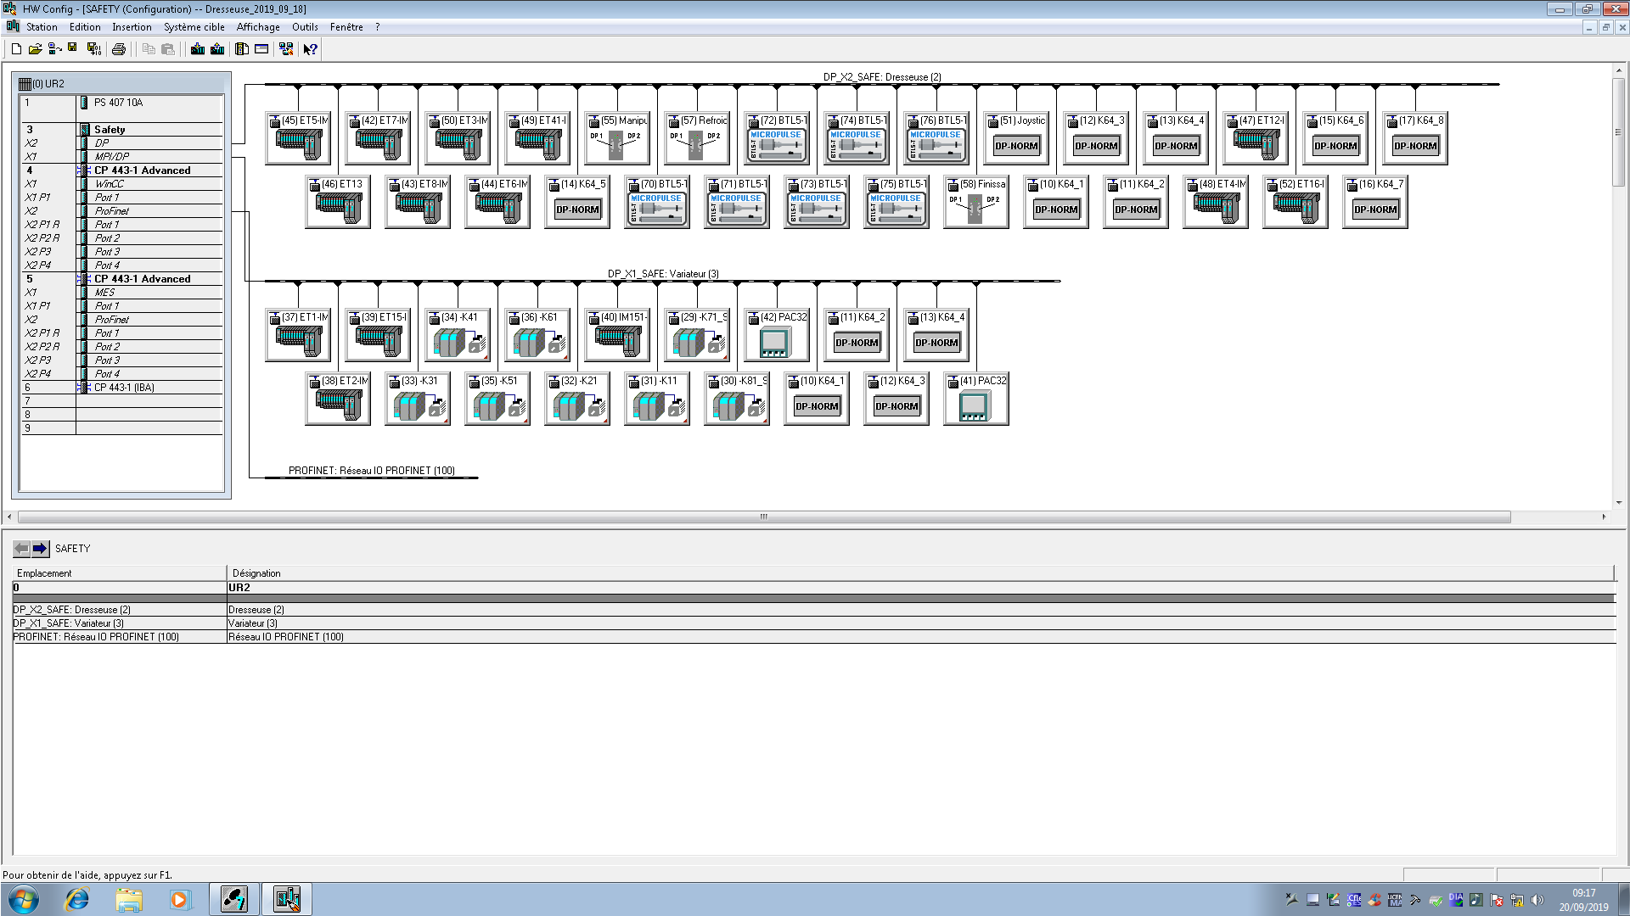Select the DP_X1_SAFE: Variateur (3) table row
Image resolution: width=1630 pixels, height=916 pixels.
click(69, 623)
